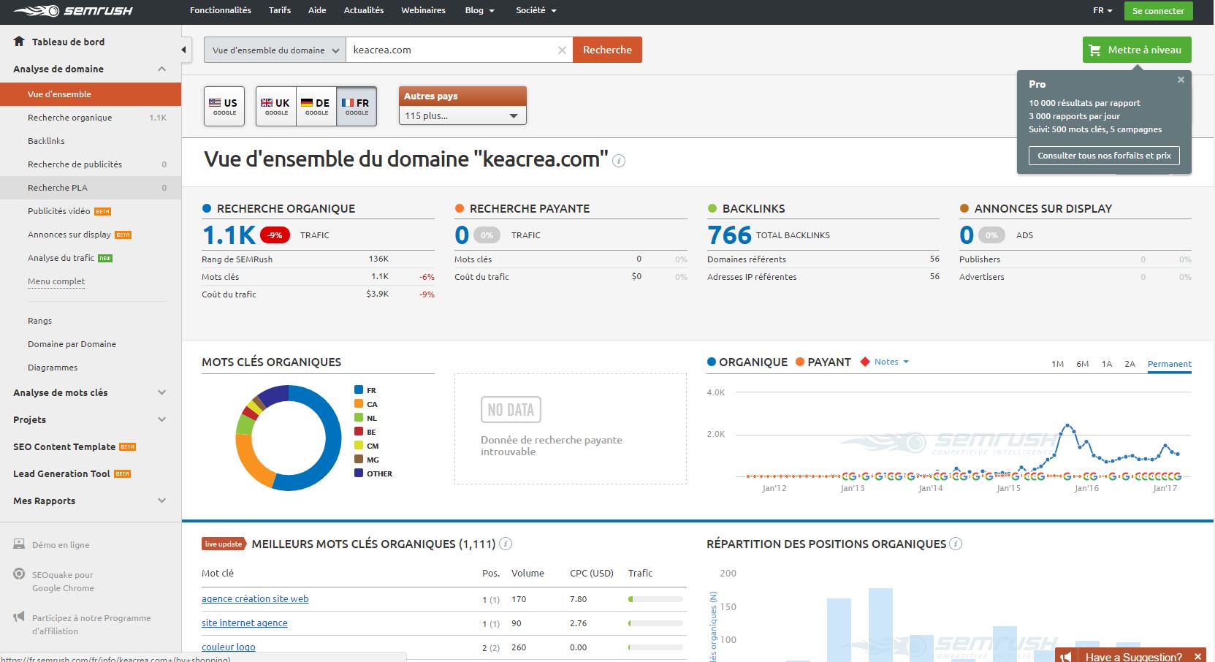Image resolution: width=1215 pixels, height=662 pixels.
Task: Close the Have a Suggestion bar
Action: tap(1197, 656)
